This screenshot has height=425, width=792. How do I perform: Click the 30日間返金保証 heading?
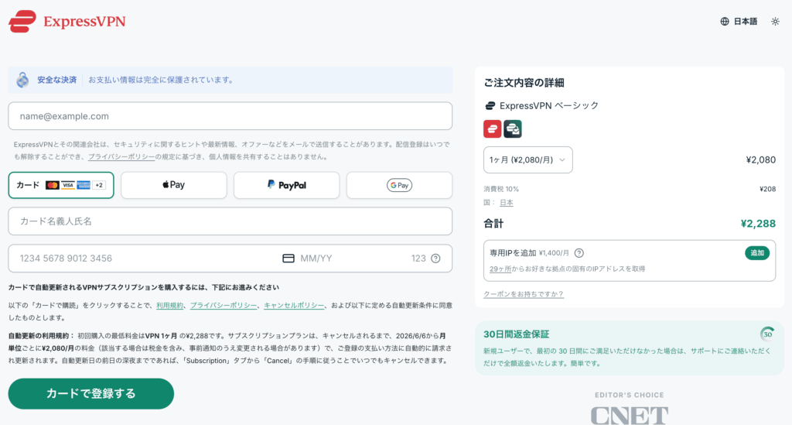click(x=516, y=334)
